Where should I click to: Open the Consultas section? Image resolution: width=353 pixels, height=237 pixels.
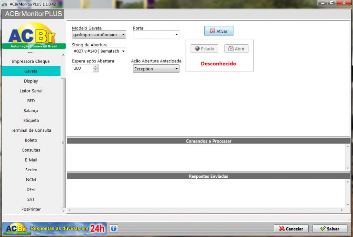(x=31, y=150)
